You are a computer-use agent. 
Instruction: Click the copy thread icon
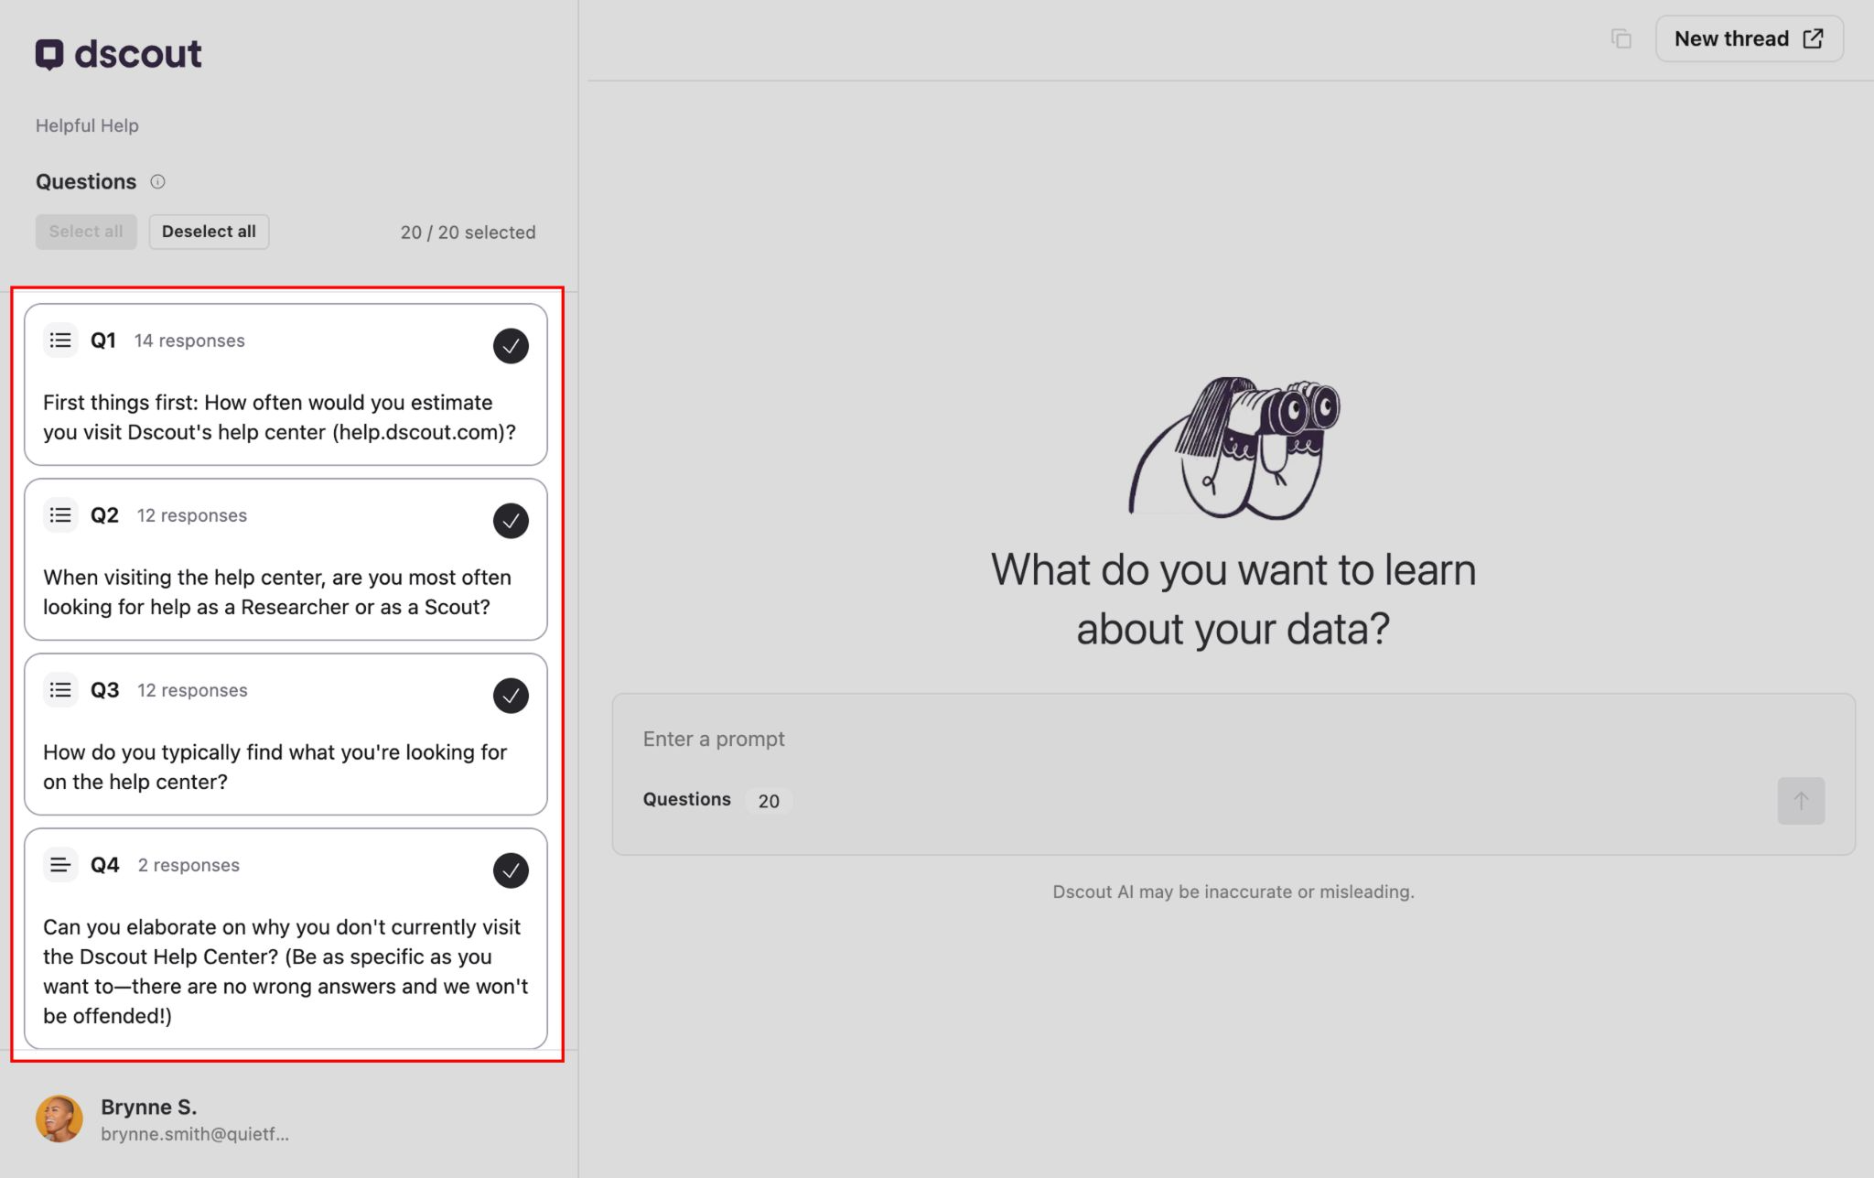coord(1621,38)
